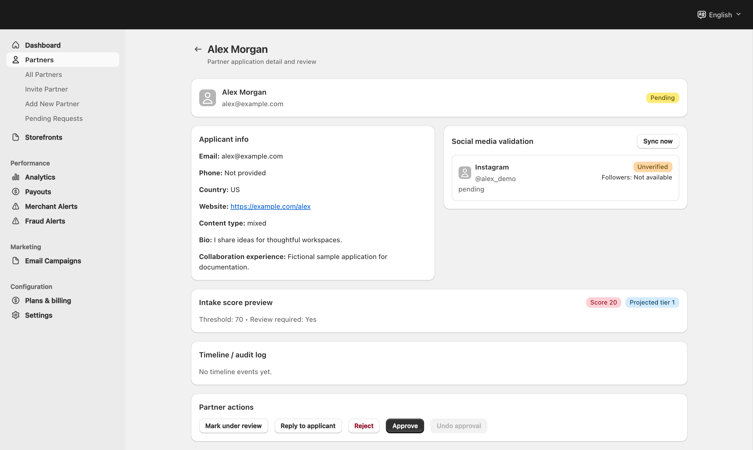Click the Score 20 badge
Viewport: 753px width, 450px height.
coord(603,302)
